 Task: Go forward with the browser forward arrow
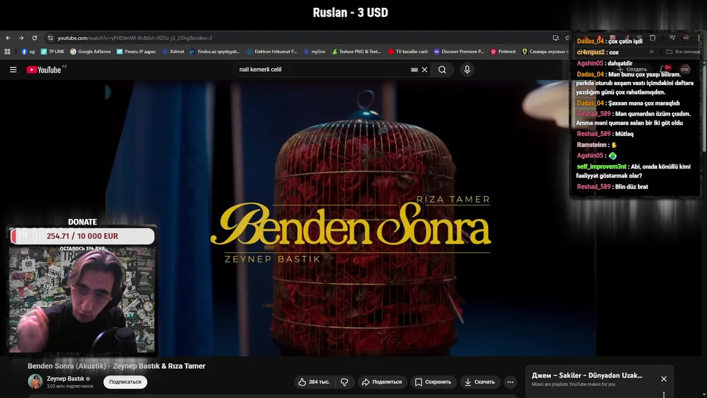[x=21, y=38]
